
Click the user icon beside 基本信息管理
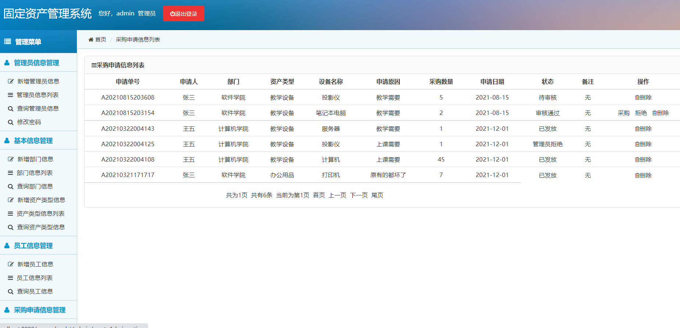click(7, 141)
